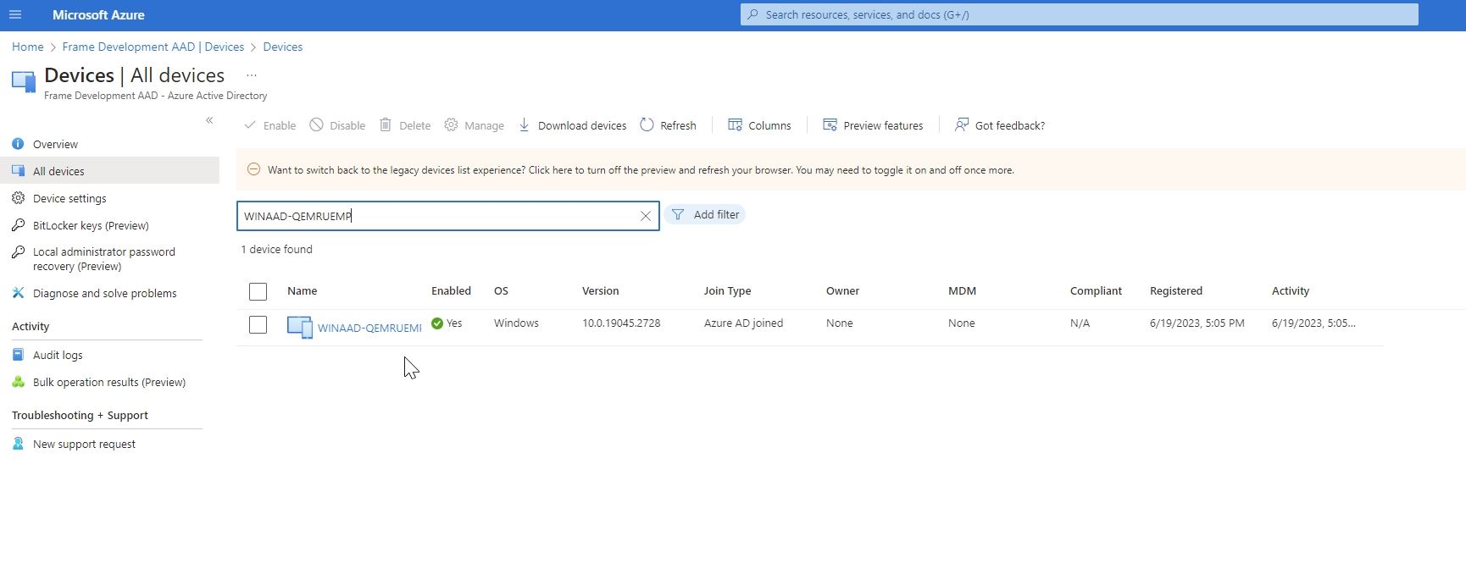
Task: Click Got feedback? button
Action: click(x=1000, y=125)
